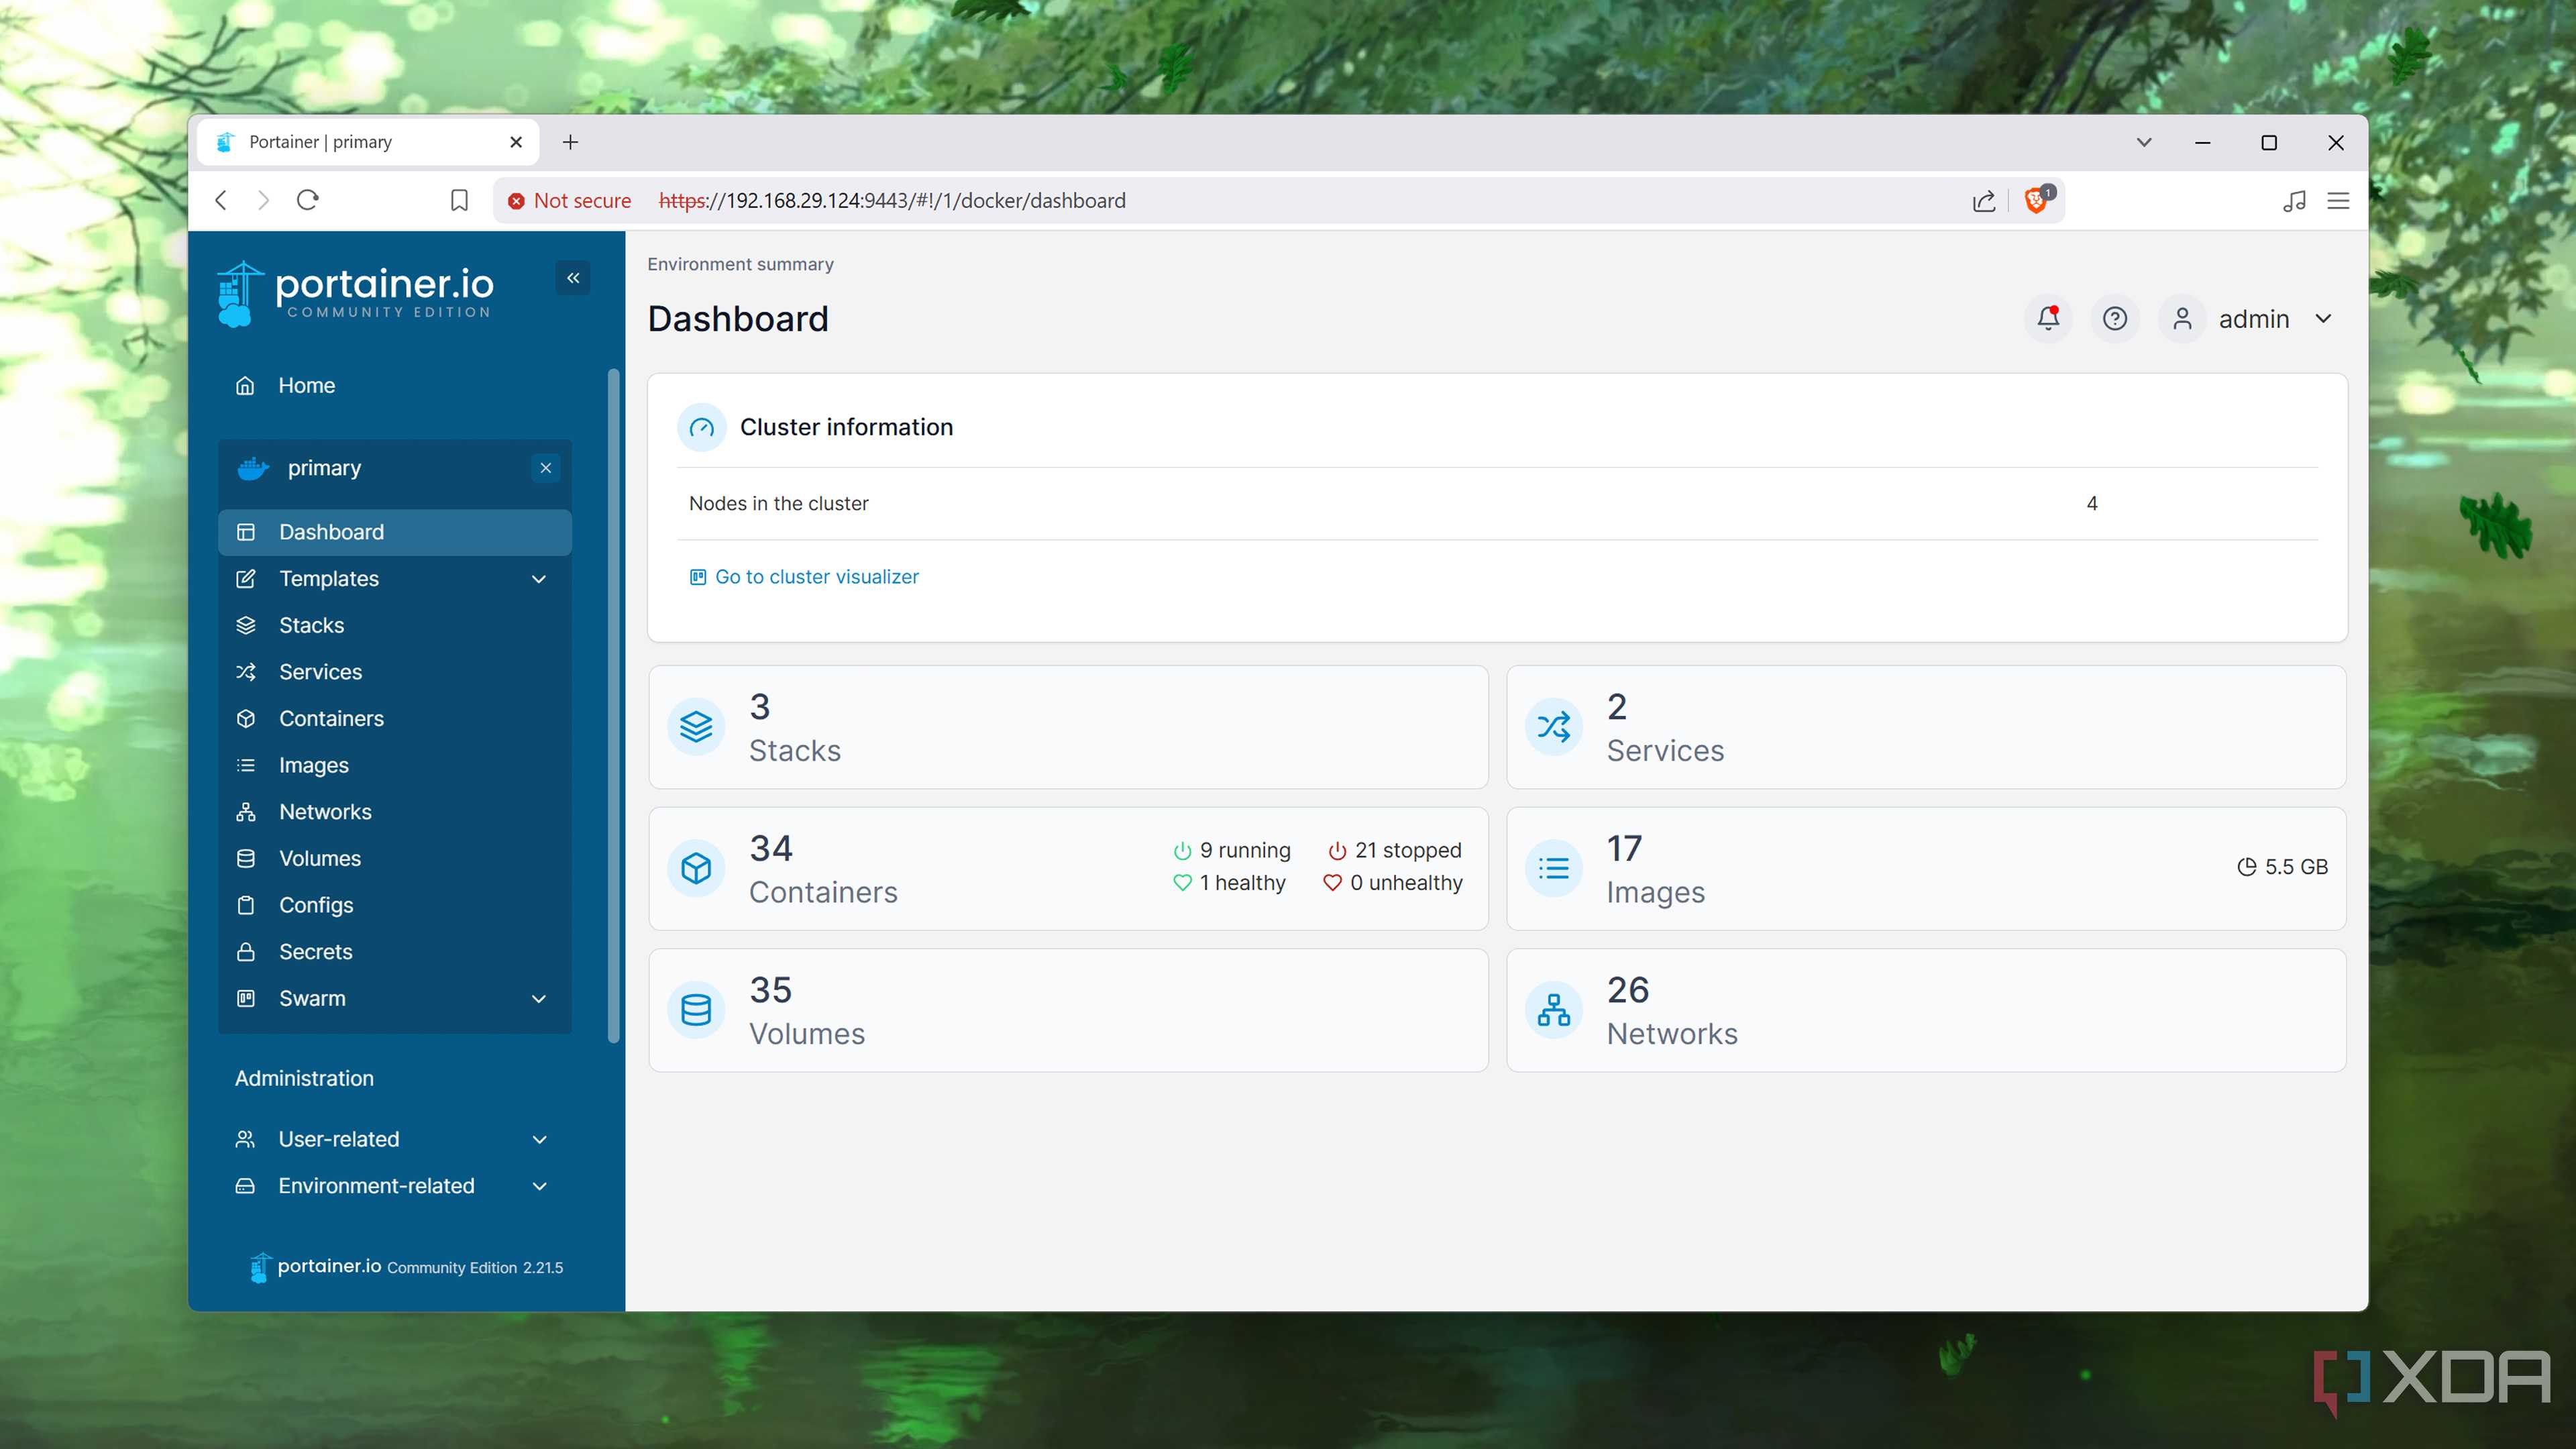Open Containers in the sidebar
This screenshot has width=2576, height=1449.
pyautogui.click(x=395, y=719)
